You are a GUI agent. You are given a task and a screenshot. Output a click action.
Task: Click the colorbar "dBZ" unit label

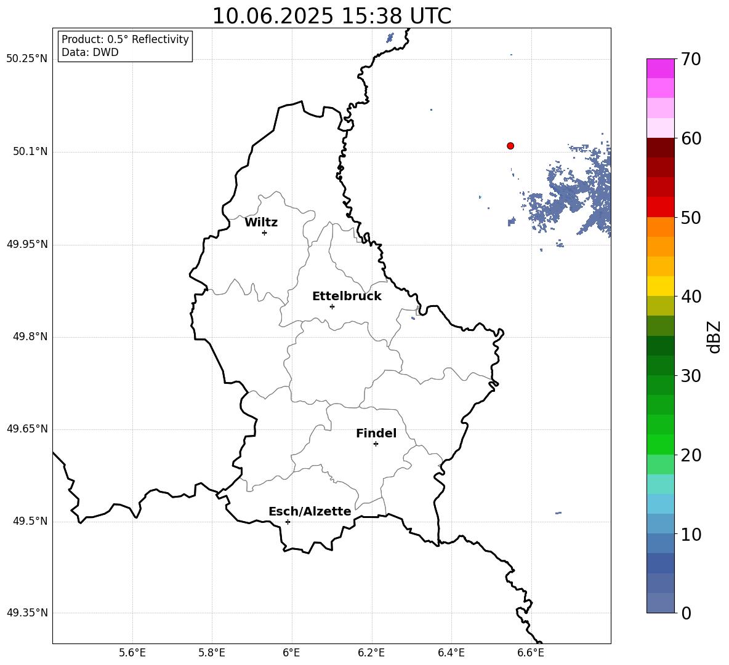715,336
